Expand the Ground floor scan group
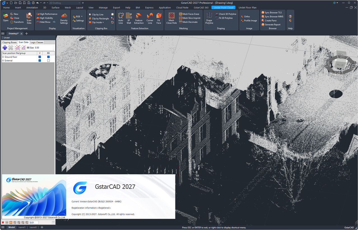Viewport: 358px width, 230px height. tap(3, 57)
